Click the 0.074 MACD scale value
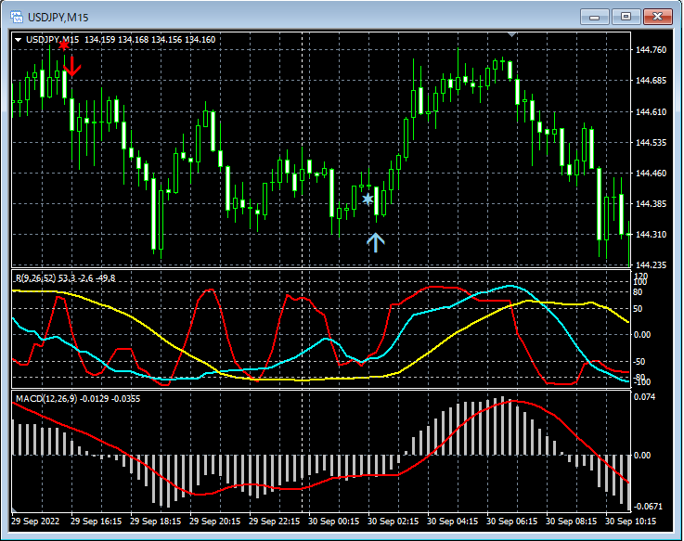Image resolution: width=684 pixels, height=541 pixels. (646, 397)
